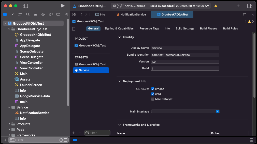Switch to NotificationService editor tab
The width and height of the screenshot is (257, 144).
(x=131, y=14)
